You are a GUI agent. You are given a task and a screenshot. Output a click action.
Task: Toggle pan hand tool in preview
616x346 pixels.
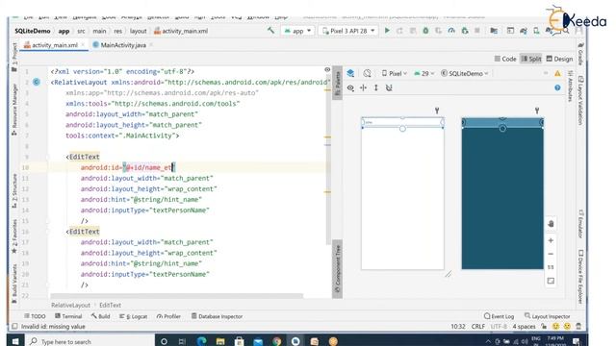point(551,224)
